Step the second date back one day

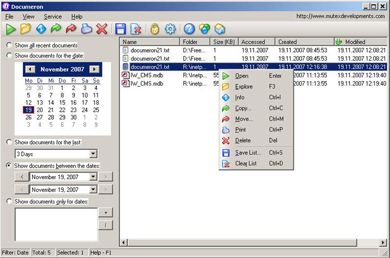coord(22,190)
